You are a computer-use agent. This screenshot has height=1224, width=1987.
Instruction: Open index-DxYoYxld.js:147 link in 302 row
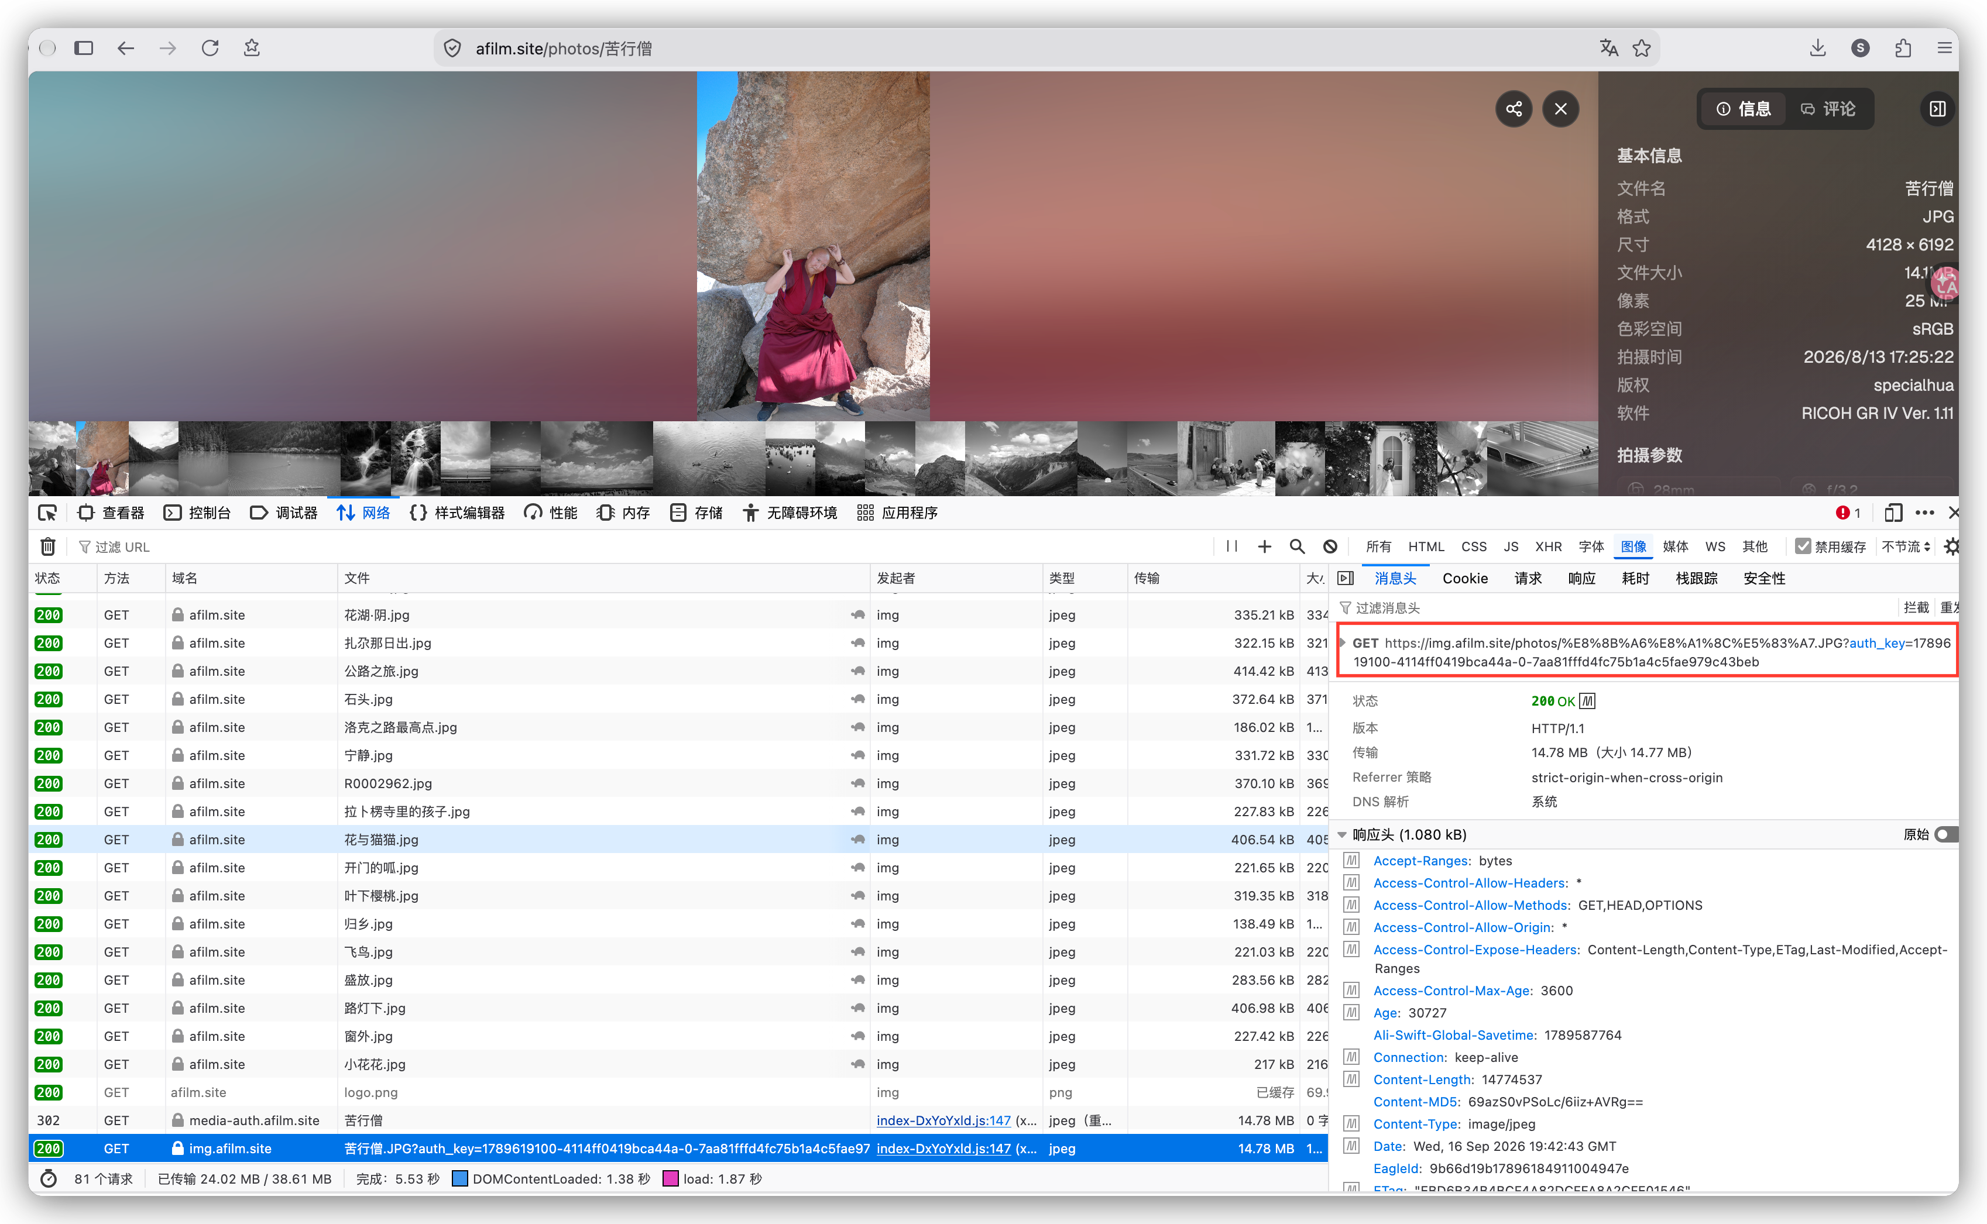point(942,1120)
